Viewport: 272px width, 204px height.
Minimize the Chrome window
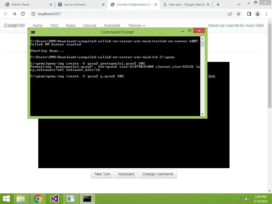(x=248, y=3)
